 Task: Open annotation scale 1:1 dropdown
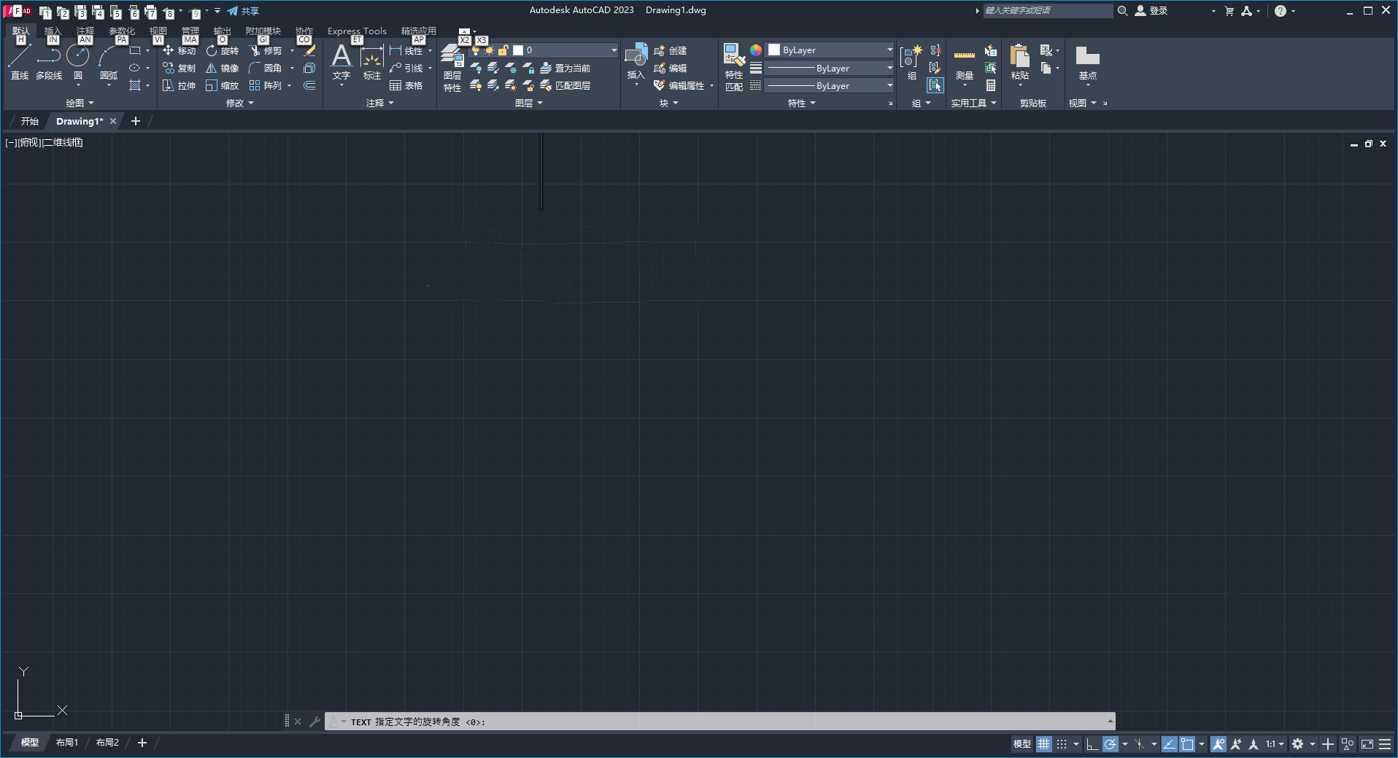(1275, 744)
